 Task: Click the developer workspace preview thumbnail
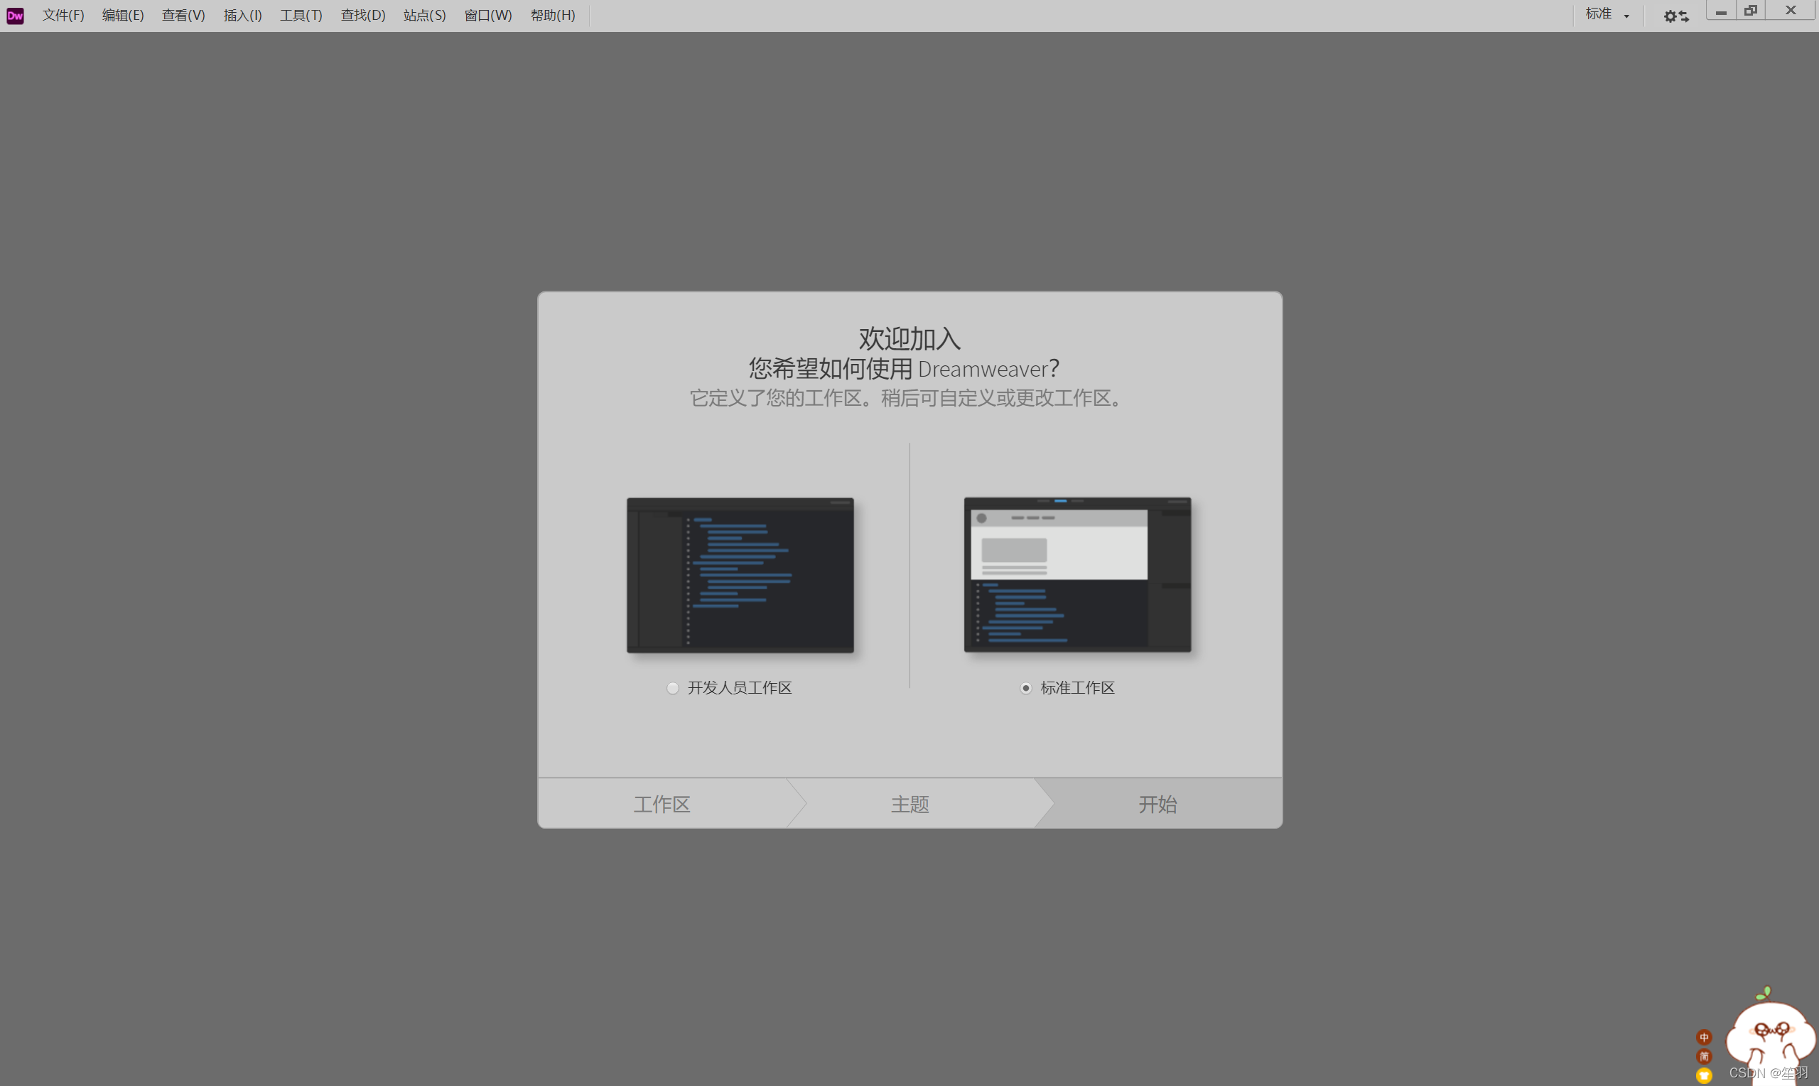740,575
